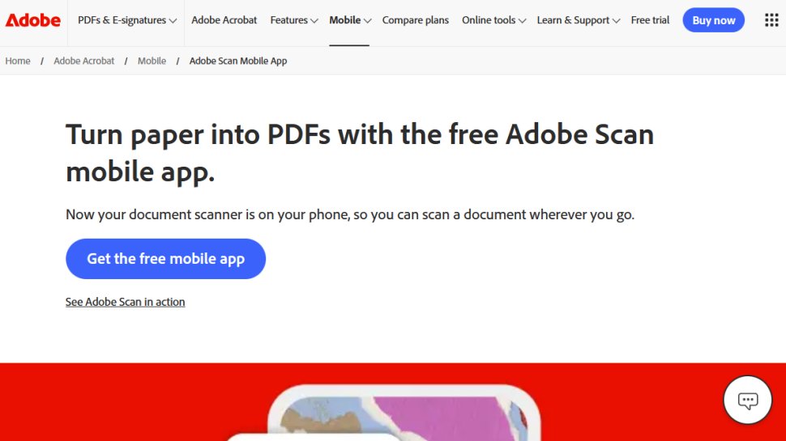The image size is (786, 441).
Task: Click Adobe Scan Mobile App breadcrumb
Action: tap(238, 61)
